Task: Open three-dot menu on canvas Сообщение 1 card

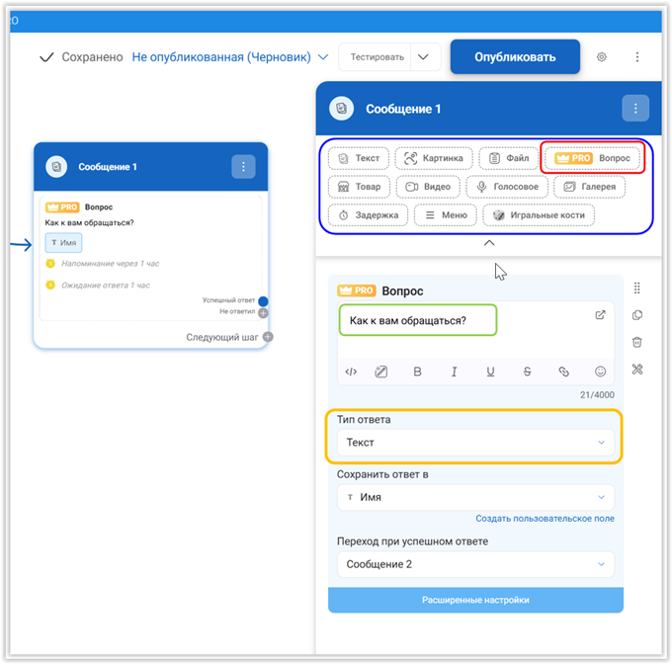Action: click(243, 167)
